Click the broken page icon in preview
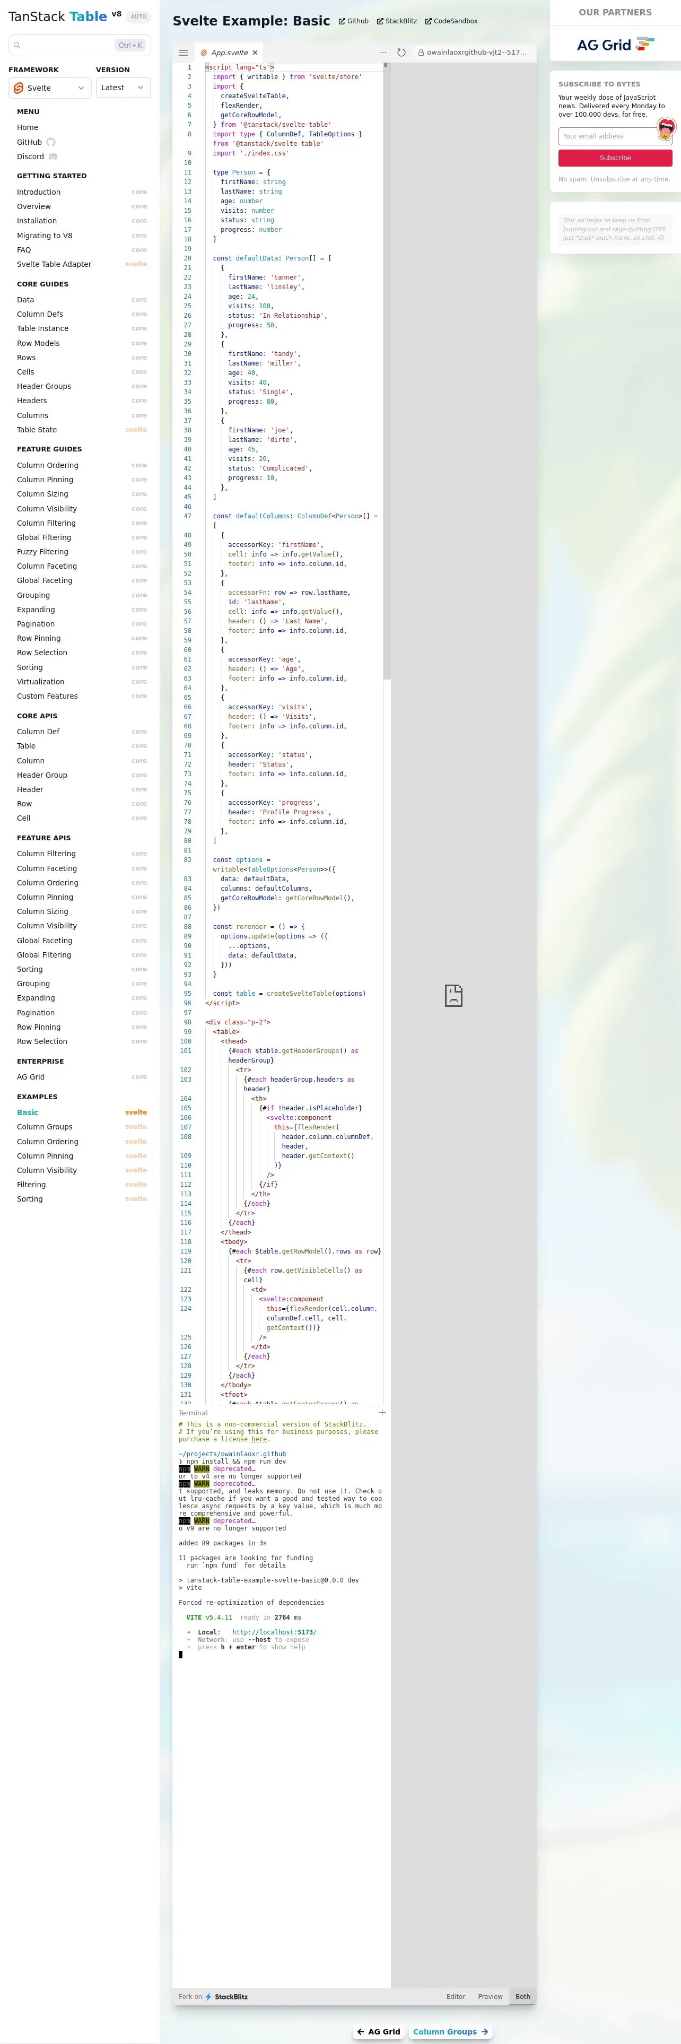The height and width of the screenshot is (2044, 681). coord(453,995)
